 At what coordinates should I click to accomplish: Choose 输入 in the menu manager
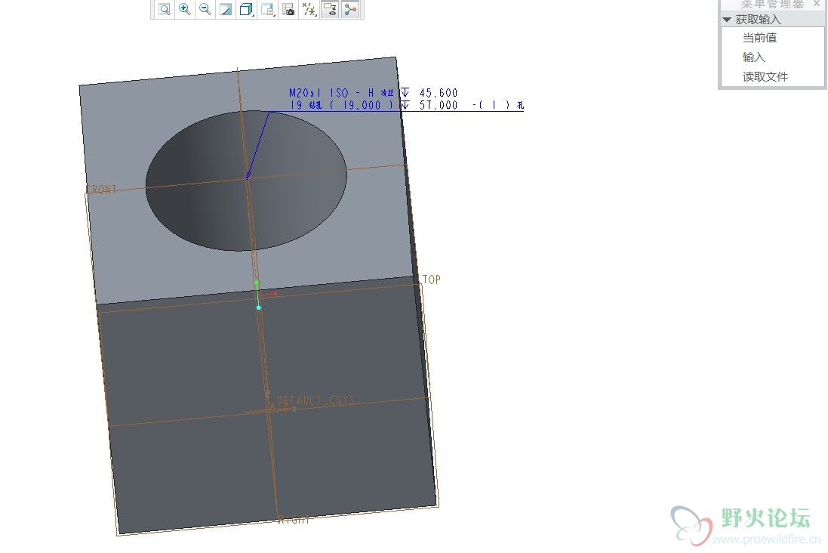[753, 57]
